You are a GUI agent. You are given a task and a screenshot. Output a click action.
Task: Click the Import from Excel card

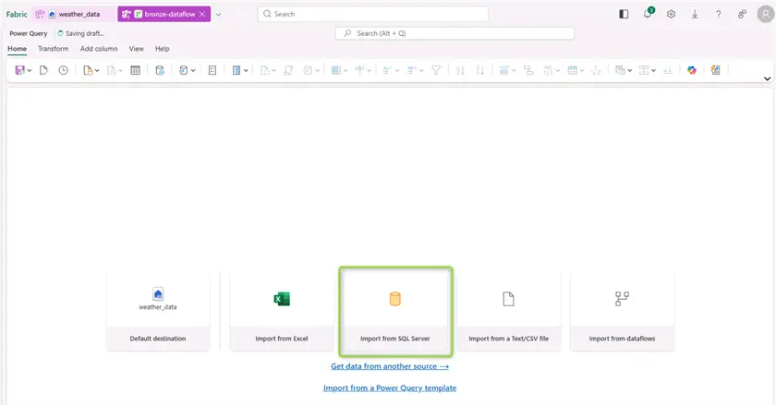tap(282, 312)
